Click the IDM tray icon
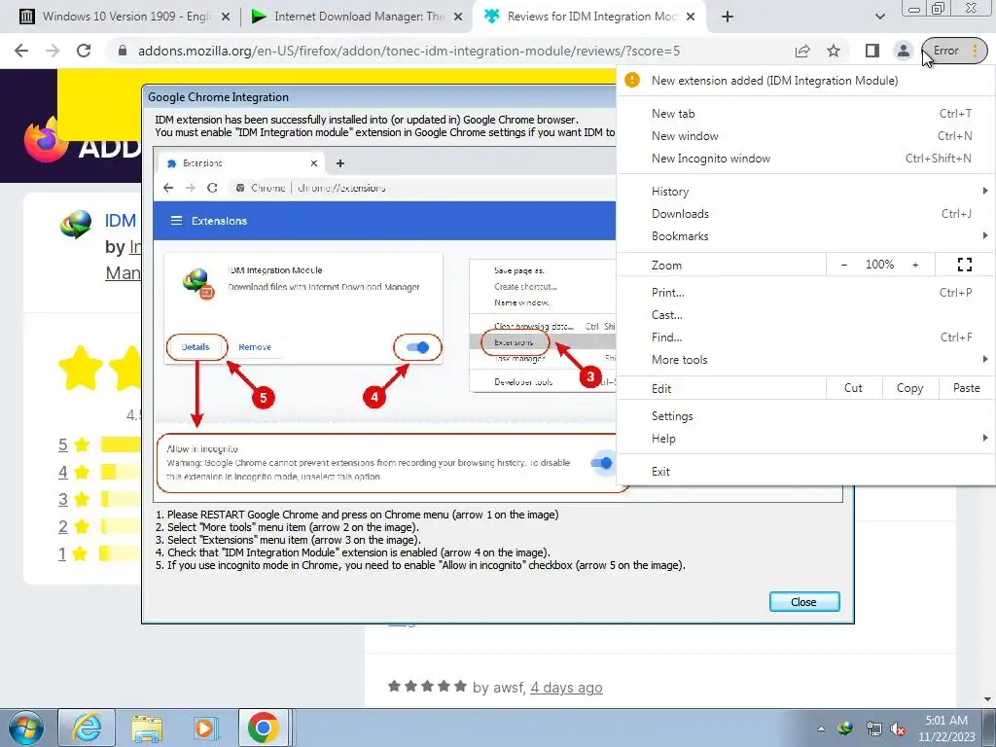The image size is (996, 747). coord(845,729)
